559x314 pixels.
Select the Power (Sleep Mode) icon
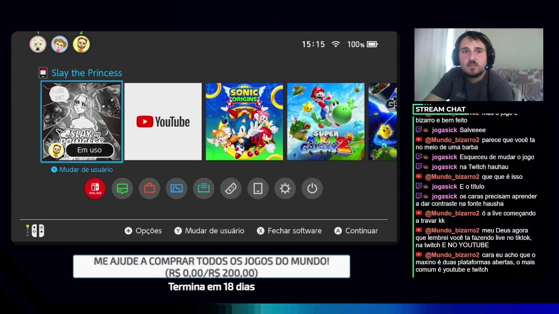coord(312,188)
